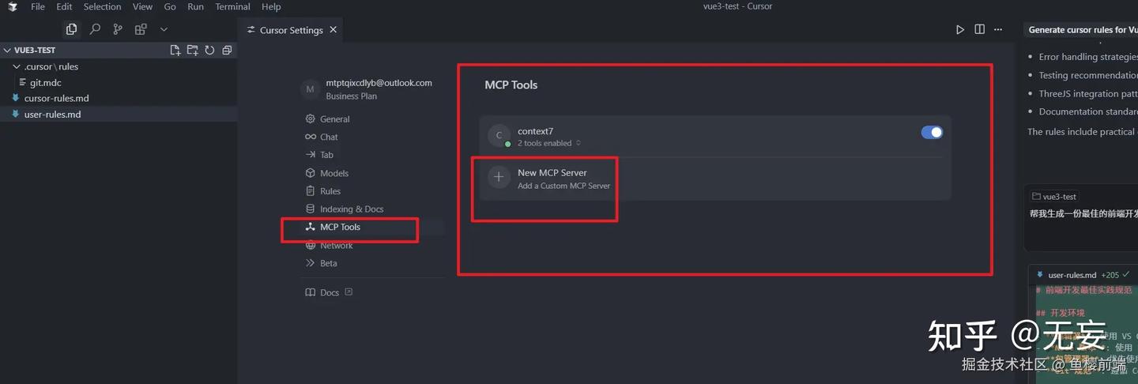Click the New Folder icon

click(x=193, y=51)
